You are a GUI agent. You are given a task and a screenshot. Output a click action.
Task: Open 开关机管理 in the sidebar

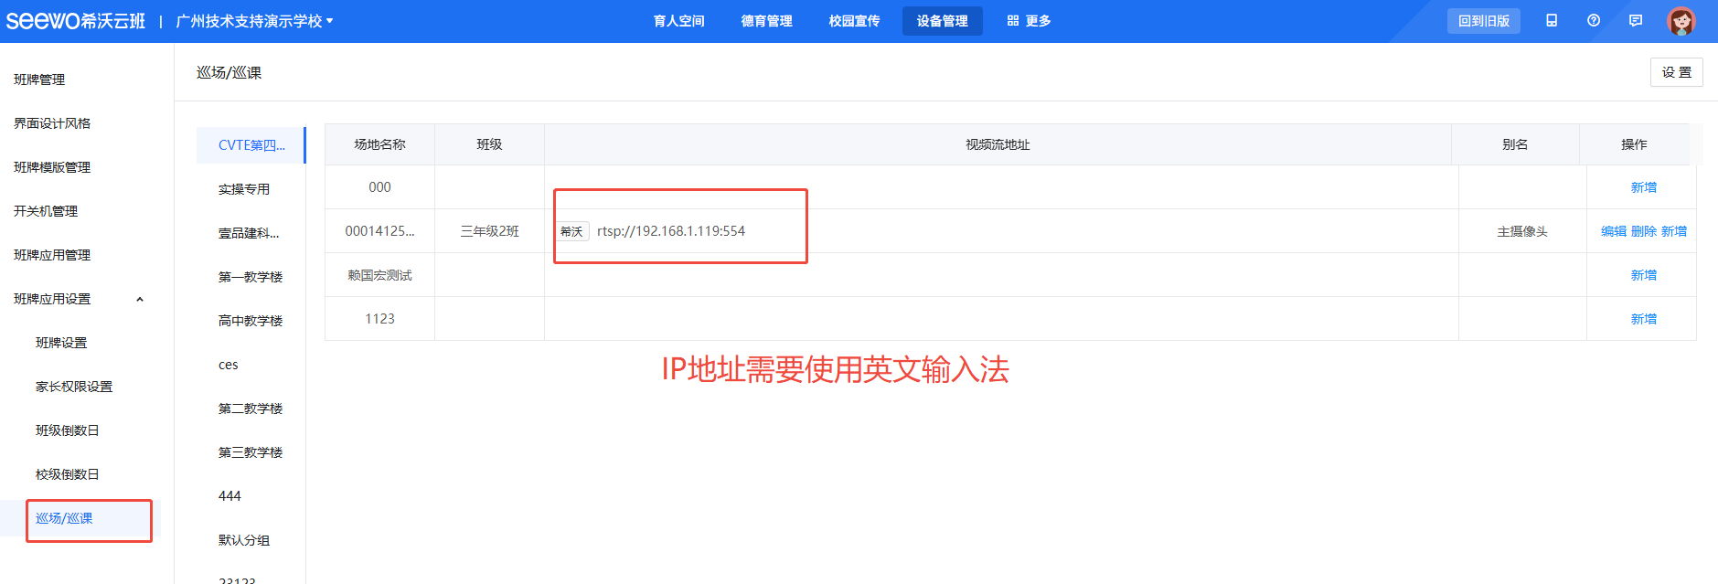pyautogui.click(x=46, y=211)
